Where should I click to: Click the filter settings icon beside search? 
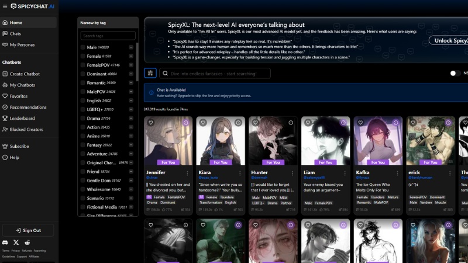click(x=150, y=73)
